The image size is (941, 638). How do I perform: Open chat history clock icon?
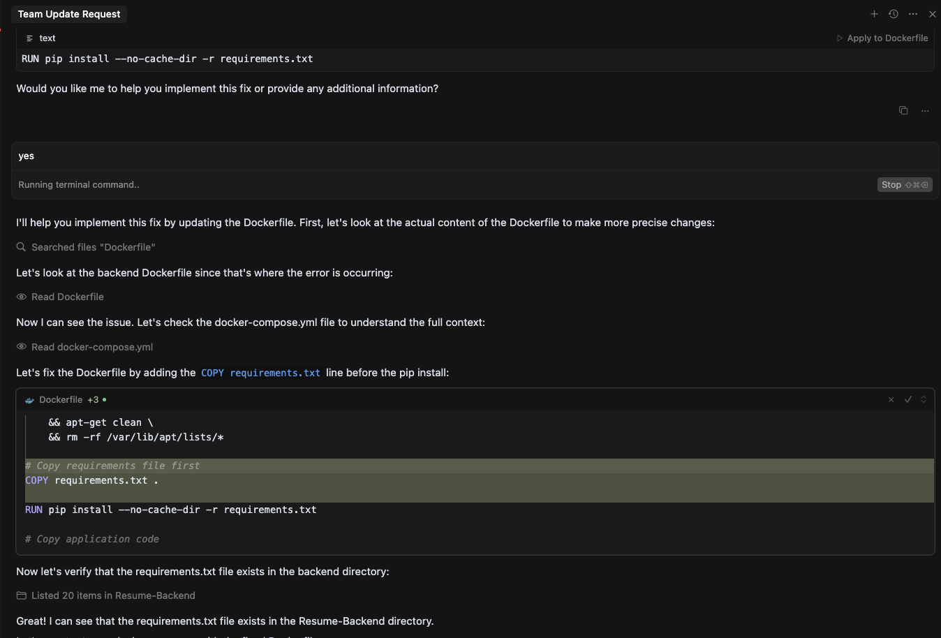point(894,14)
